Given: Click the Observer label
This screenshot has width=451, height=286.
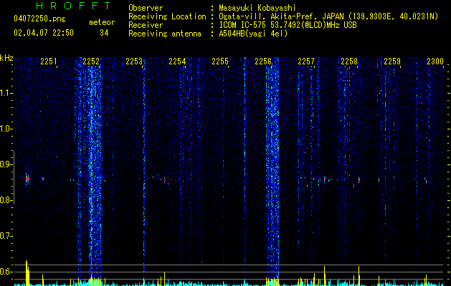Looking at the screenshot, I should pyautogui.click(x=146, y=8).
